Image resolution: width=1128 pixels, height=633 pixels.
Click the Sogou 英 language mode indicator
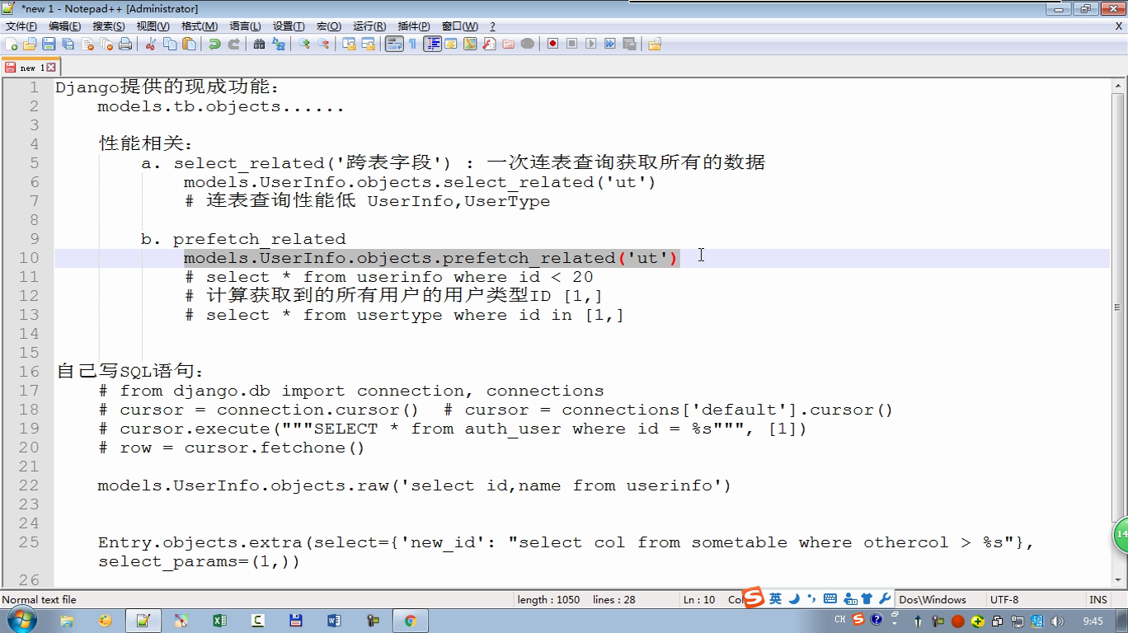tap(775, 599)
